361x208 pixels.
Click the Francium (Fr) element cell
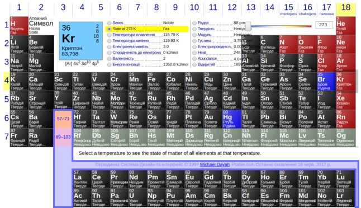click(19, 138)
